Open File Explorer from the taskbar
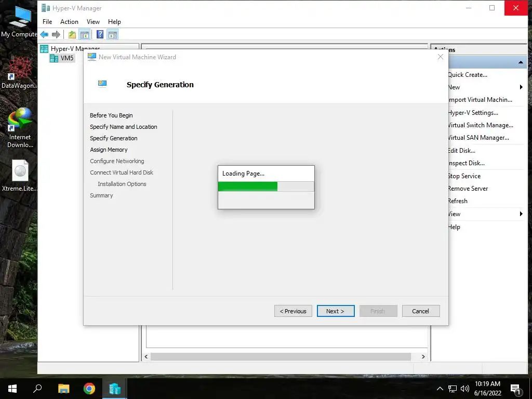 pyautogui.click(x=63, y=389)
